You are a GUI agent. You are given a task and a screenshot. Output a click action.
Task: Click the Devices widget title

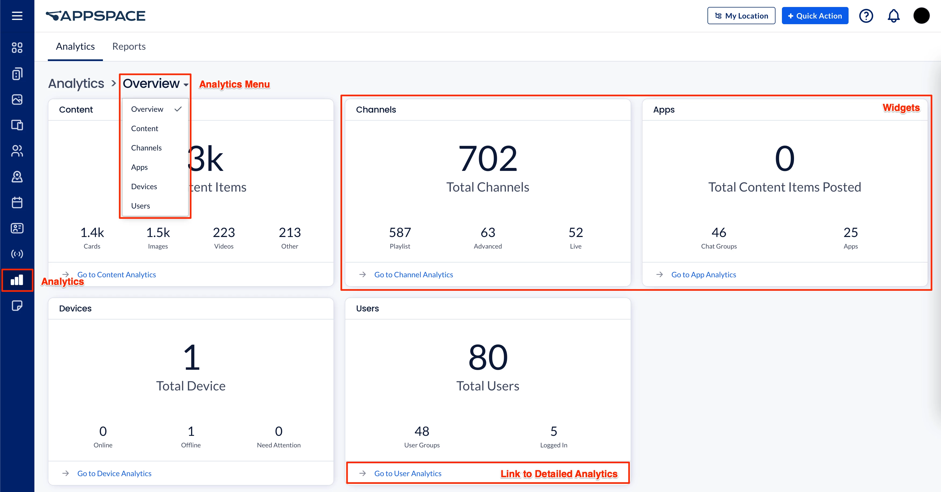75,308
